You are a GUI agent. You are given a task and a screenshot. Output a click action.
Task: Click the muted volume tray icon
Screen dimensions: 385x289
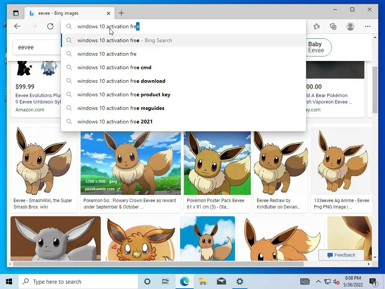(336, 281)
